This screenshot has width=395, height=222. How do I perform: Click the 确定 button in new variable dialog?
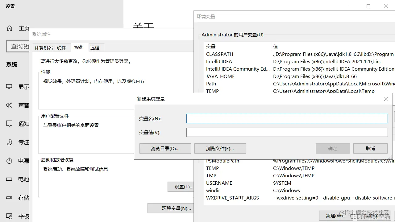[x=333, y=149]
